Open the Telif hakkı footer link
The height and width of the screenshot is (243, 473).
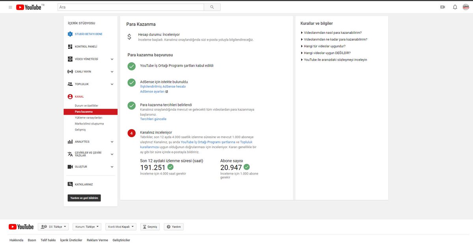(x=48, y=240)
